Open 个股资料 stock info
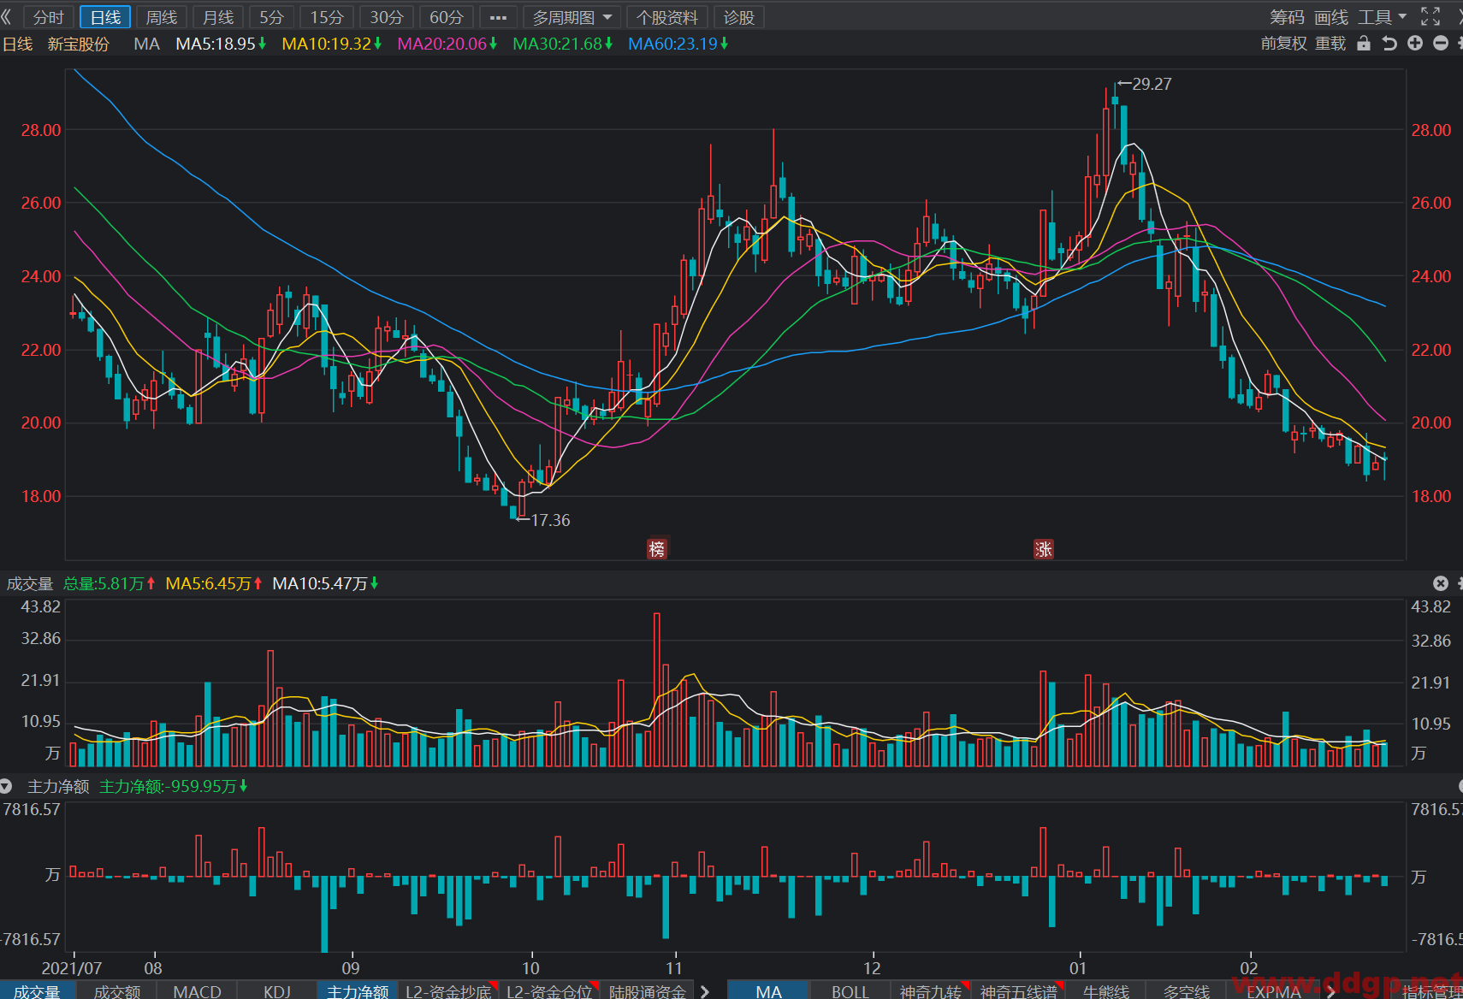This screenshot has width=1463, height=999. (x=667, y=17)
